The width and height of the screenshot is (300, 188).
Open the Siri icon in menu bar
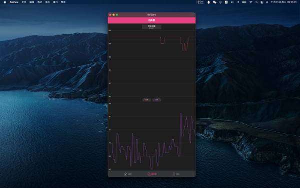click(267, 2)
